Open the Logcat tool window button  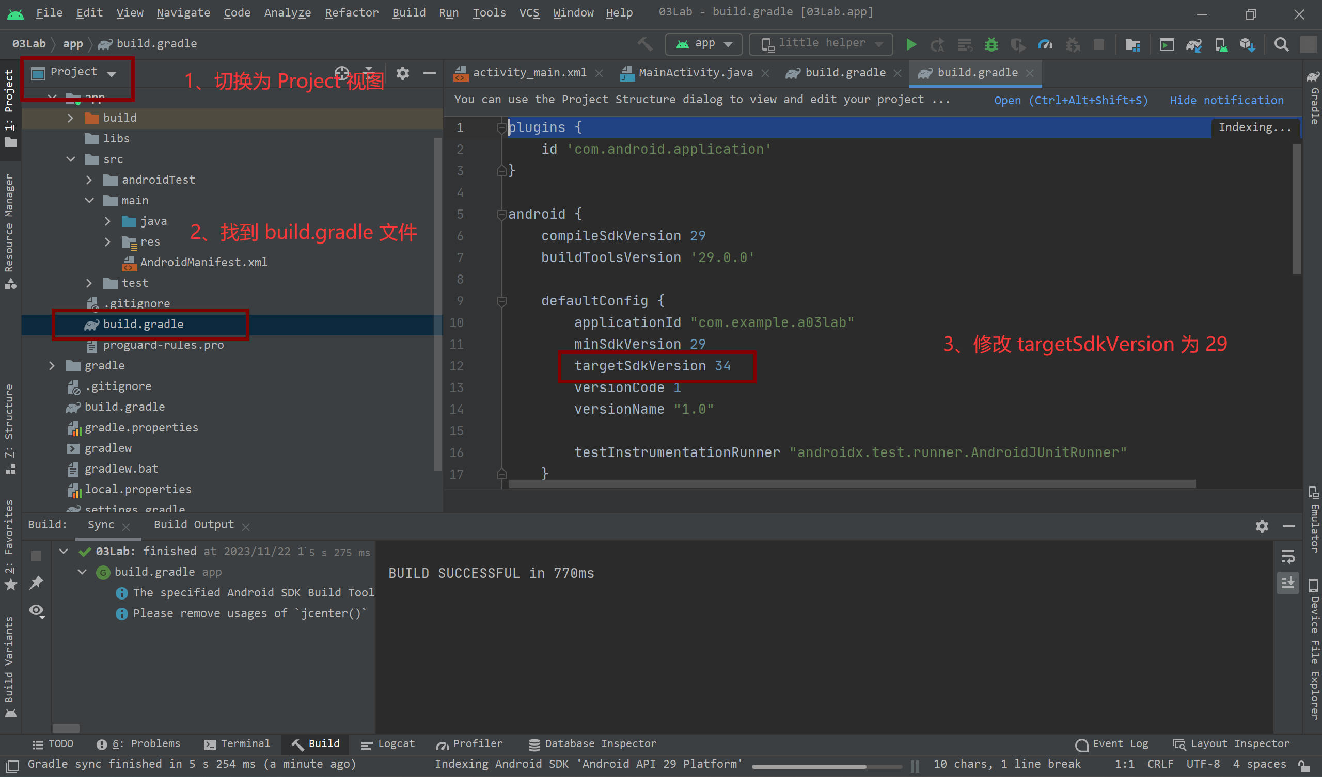click(388, 744)
